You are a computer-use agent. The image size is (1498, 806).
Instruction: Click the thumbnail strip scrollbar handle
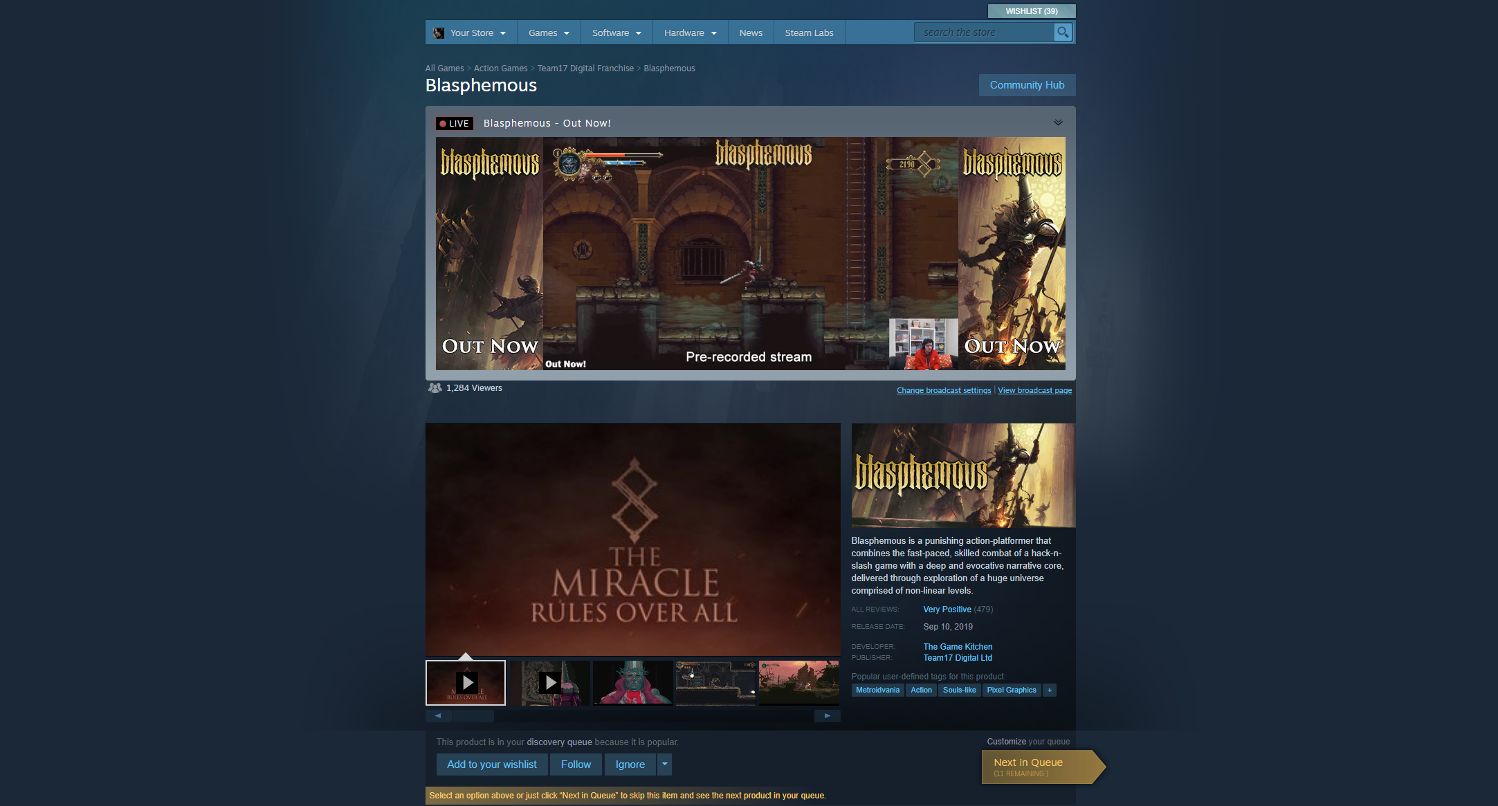click(x=473, y=716)
